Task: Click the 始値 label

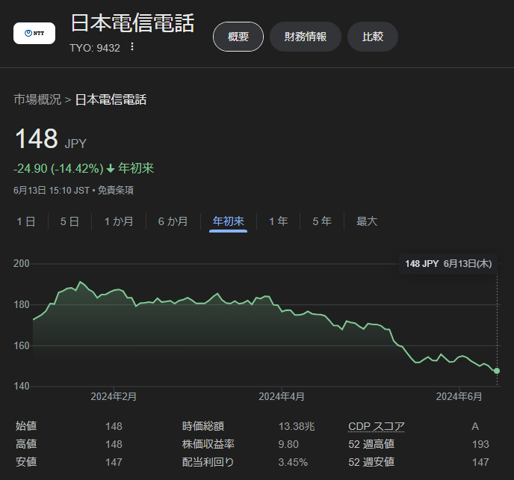Action: click(x=26, y=426)
